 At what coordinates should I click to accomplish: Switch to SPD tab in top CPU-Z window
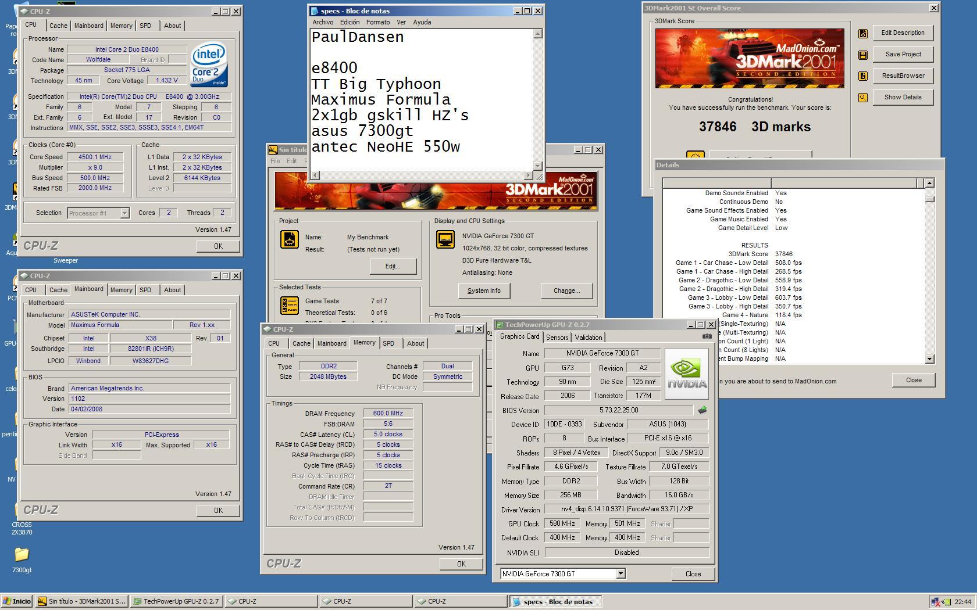145,26
